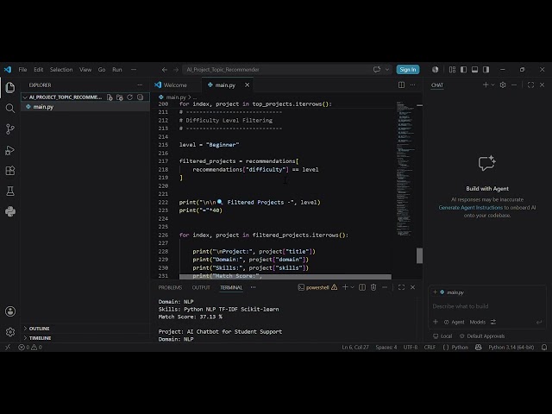The width and height of the screenshot is (552, 414).
Task: Open the Agent mode picker
Action: [455, 322]
